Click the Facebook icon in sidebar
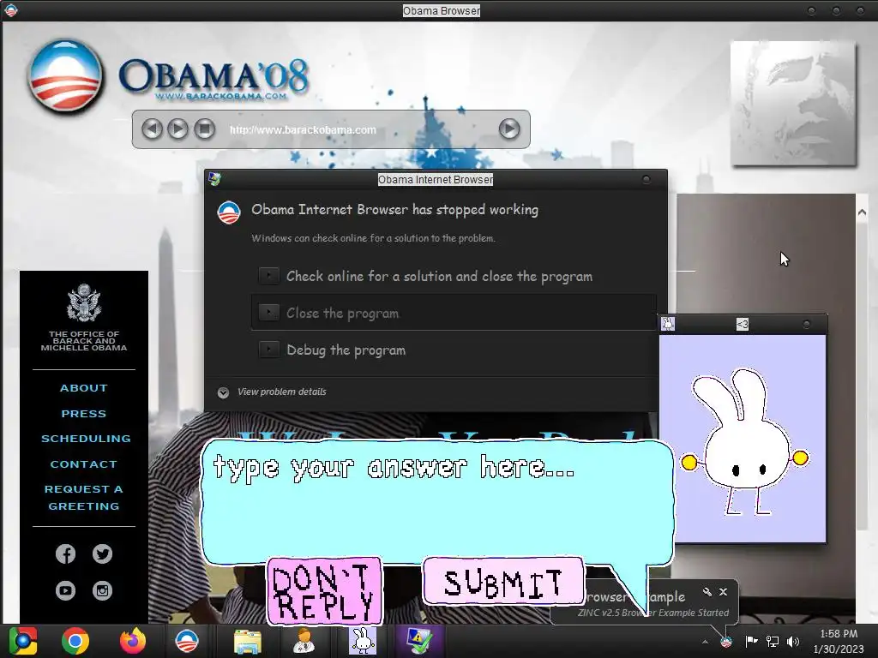 [65, 554]
